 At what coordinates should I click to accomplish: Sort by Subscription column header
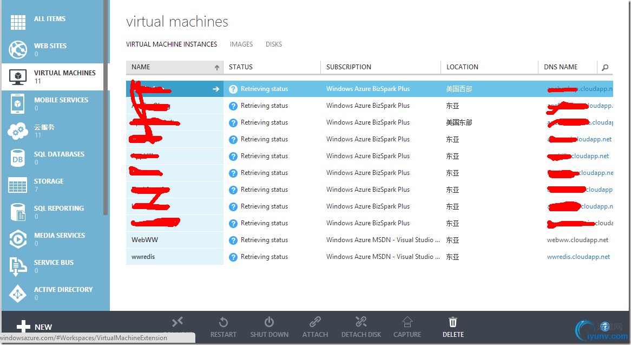click(380, 67)
